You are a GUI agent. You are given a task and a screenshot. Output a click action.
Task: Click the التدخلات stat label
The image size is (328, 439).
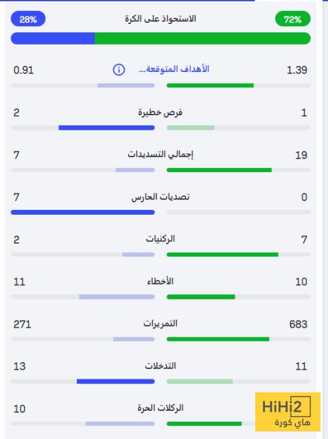(x=161, y=366)
